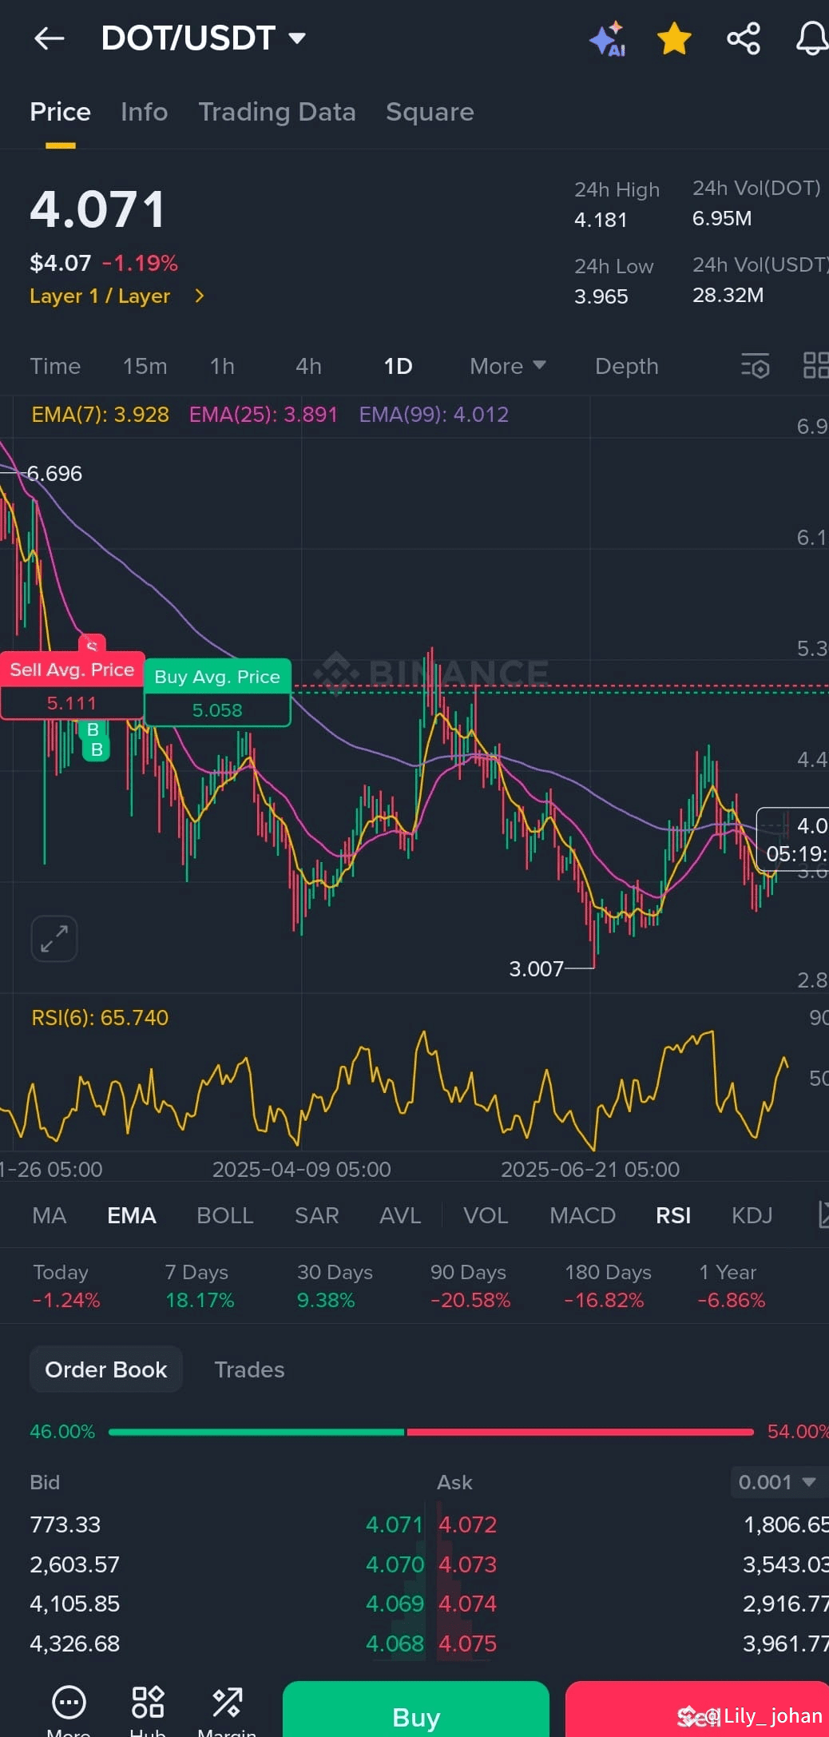Tap the red S sell marker
This screenshot has height=1737, width=829.
tap(92, 644)
